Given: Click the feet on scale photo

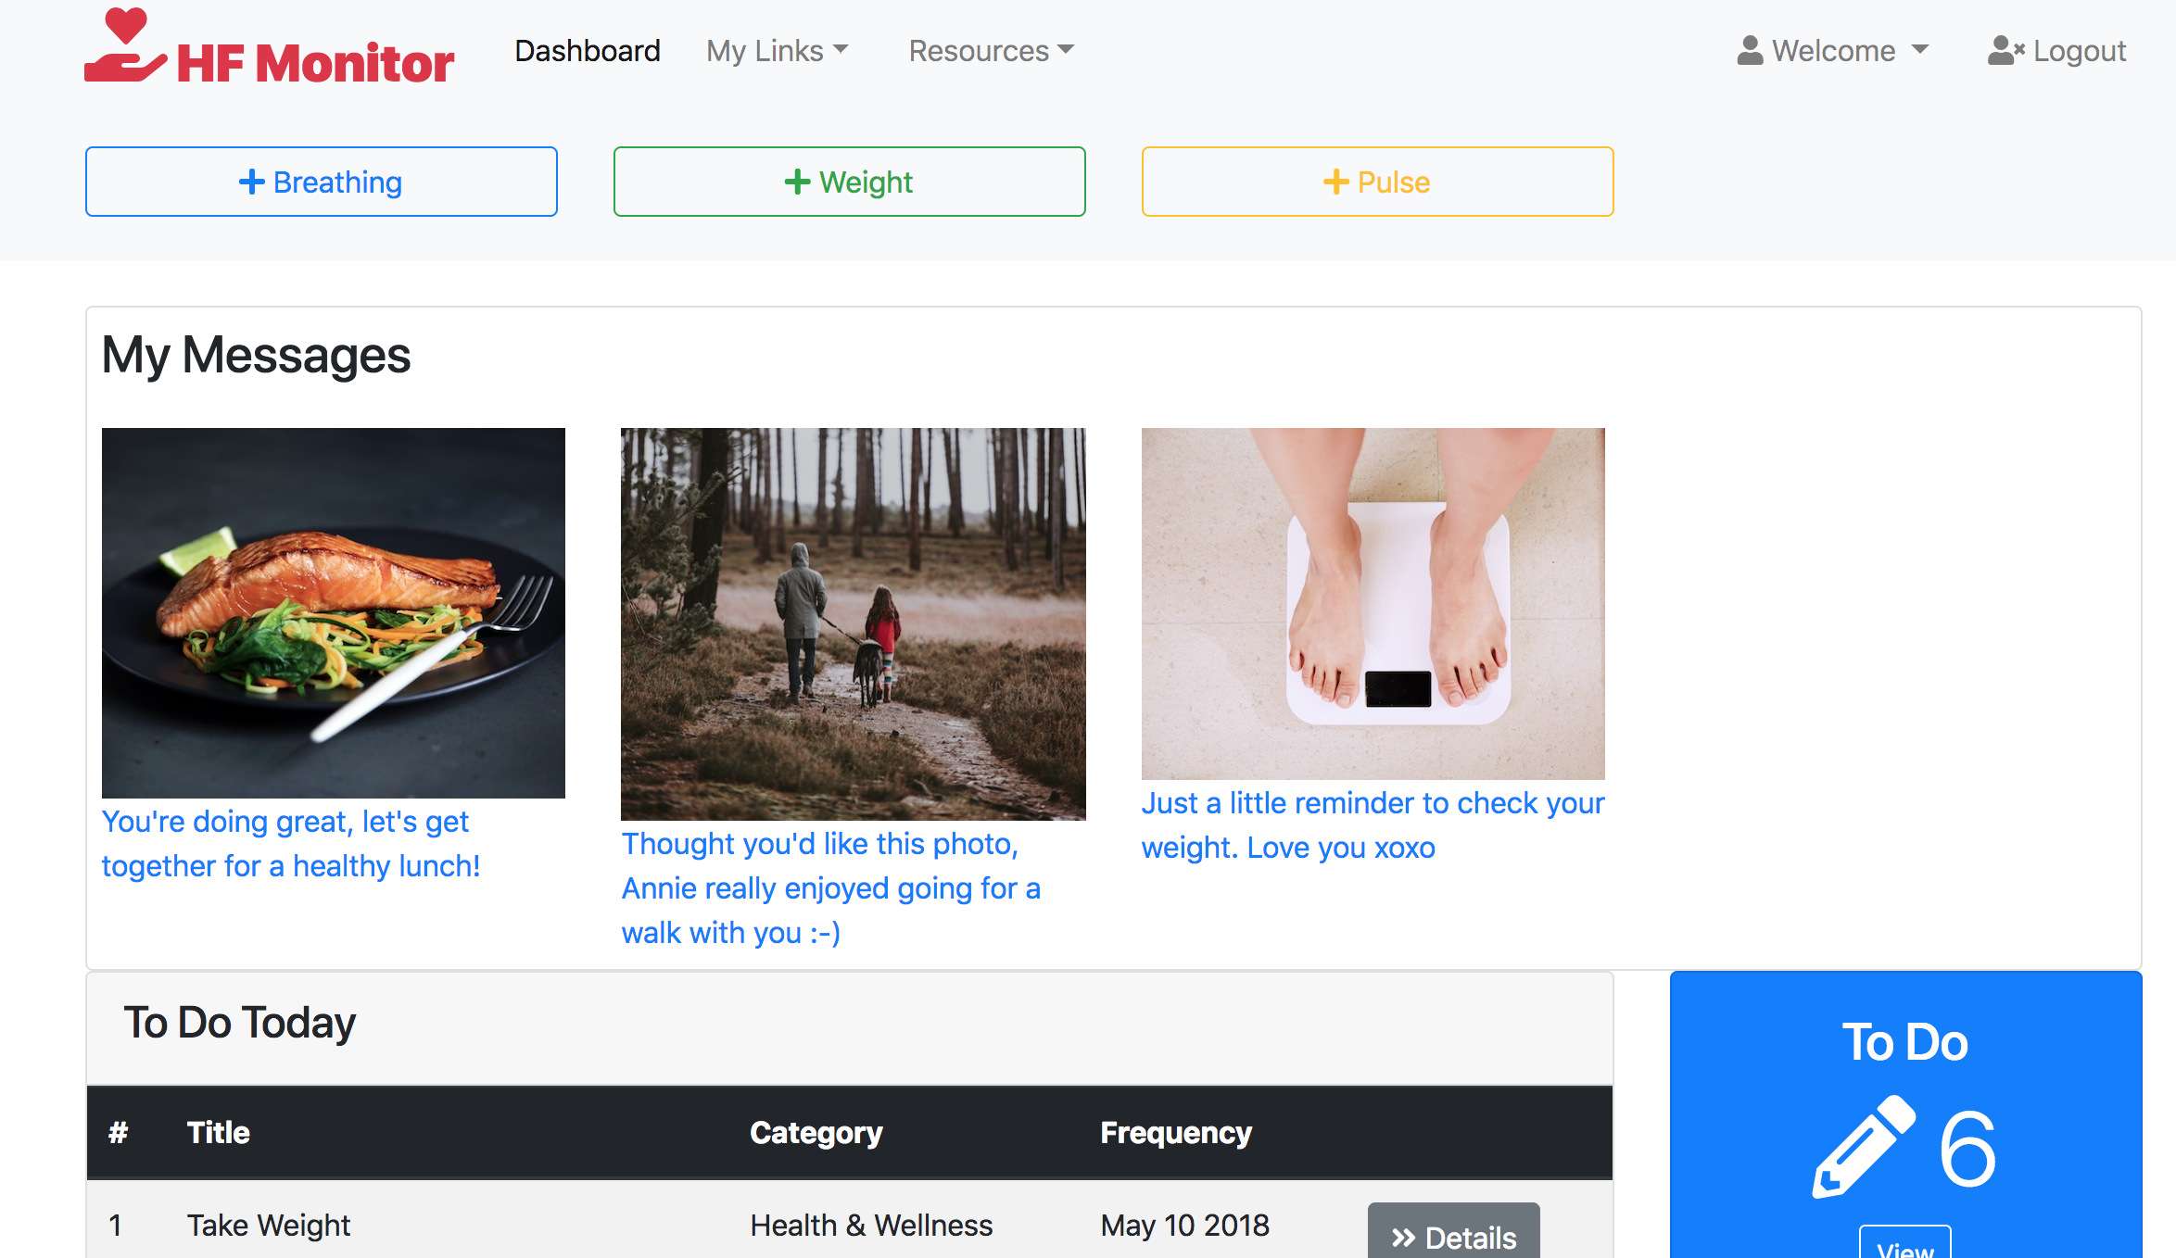Looking at the screenshot, I should point(1373,603).
